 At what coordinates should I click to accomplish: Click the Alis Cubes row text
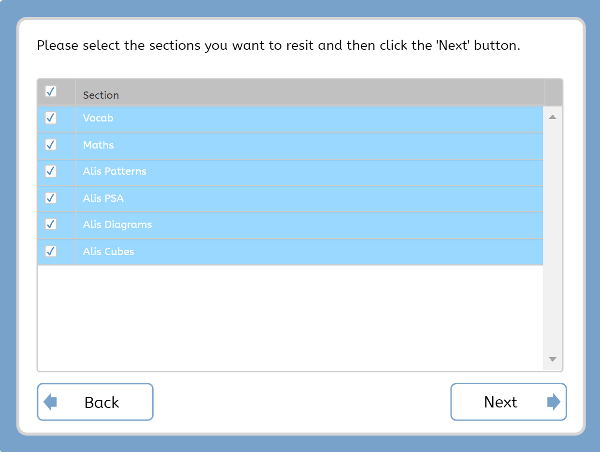109,252
